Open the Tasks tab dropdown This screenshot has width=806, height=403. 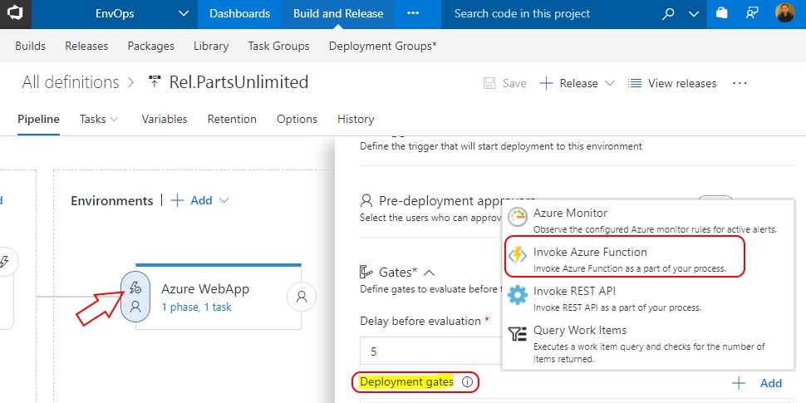pos(99,119)
